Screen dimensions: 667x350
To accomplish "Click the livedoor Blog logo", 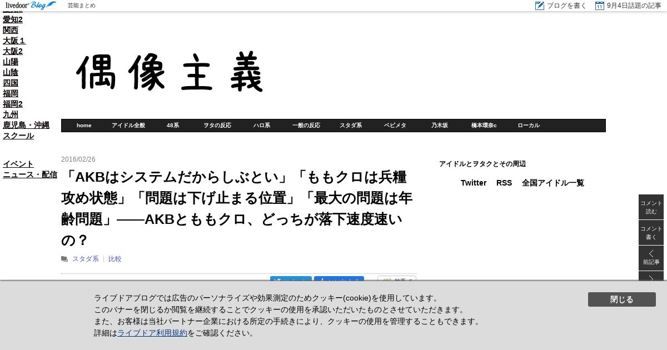I will click(x=31, y=6).
